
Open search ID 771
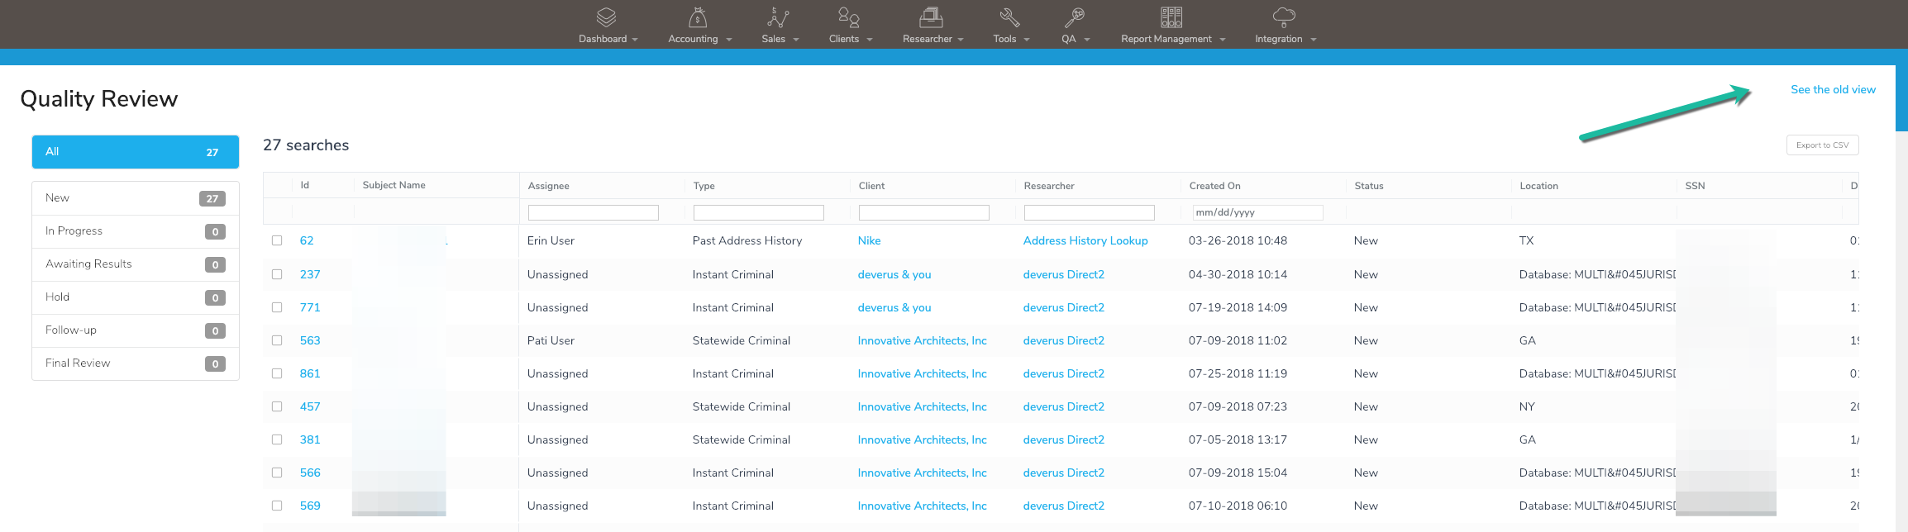tap(310, 307)
